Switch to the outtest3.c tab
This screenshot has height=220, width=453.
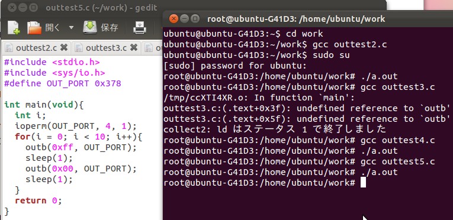click(x=106, y=48)
